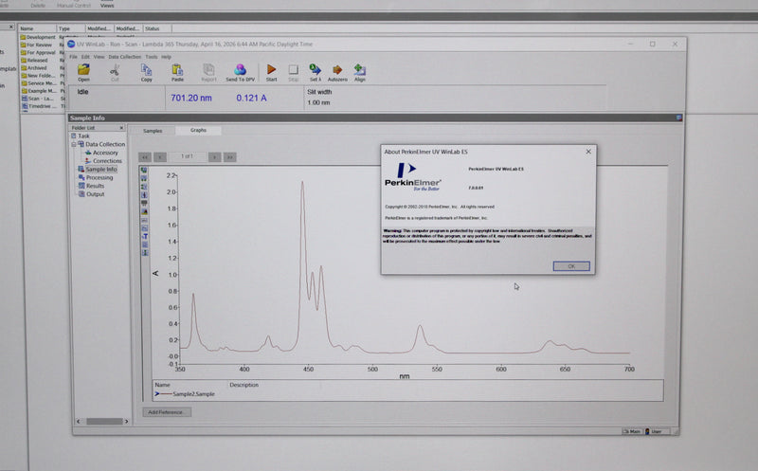Close the left pane of background window
The image size is (758, 471).
[11, 27]
